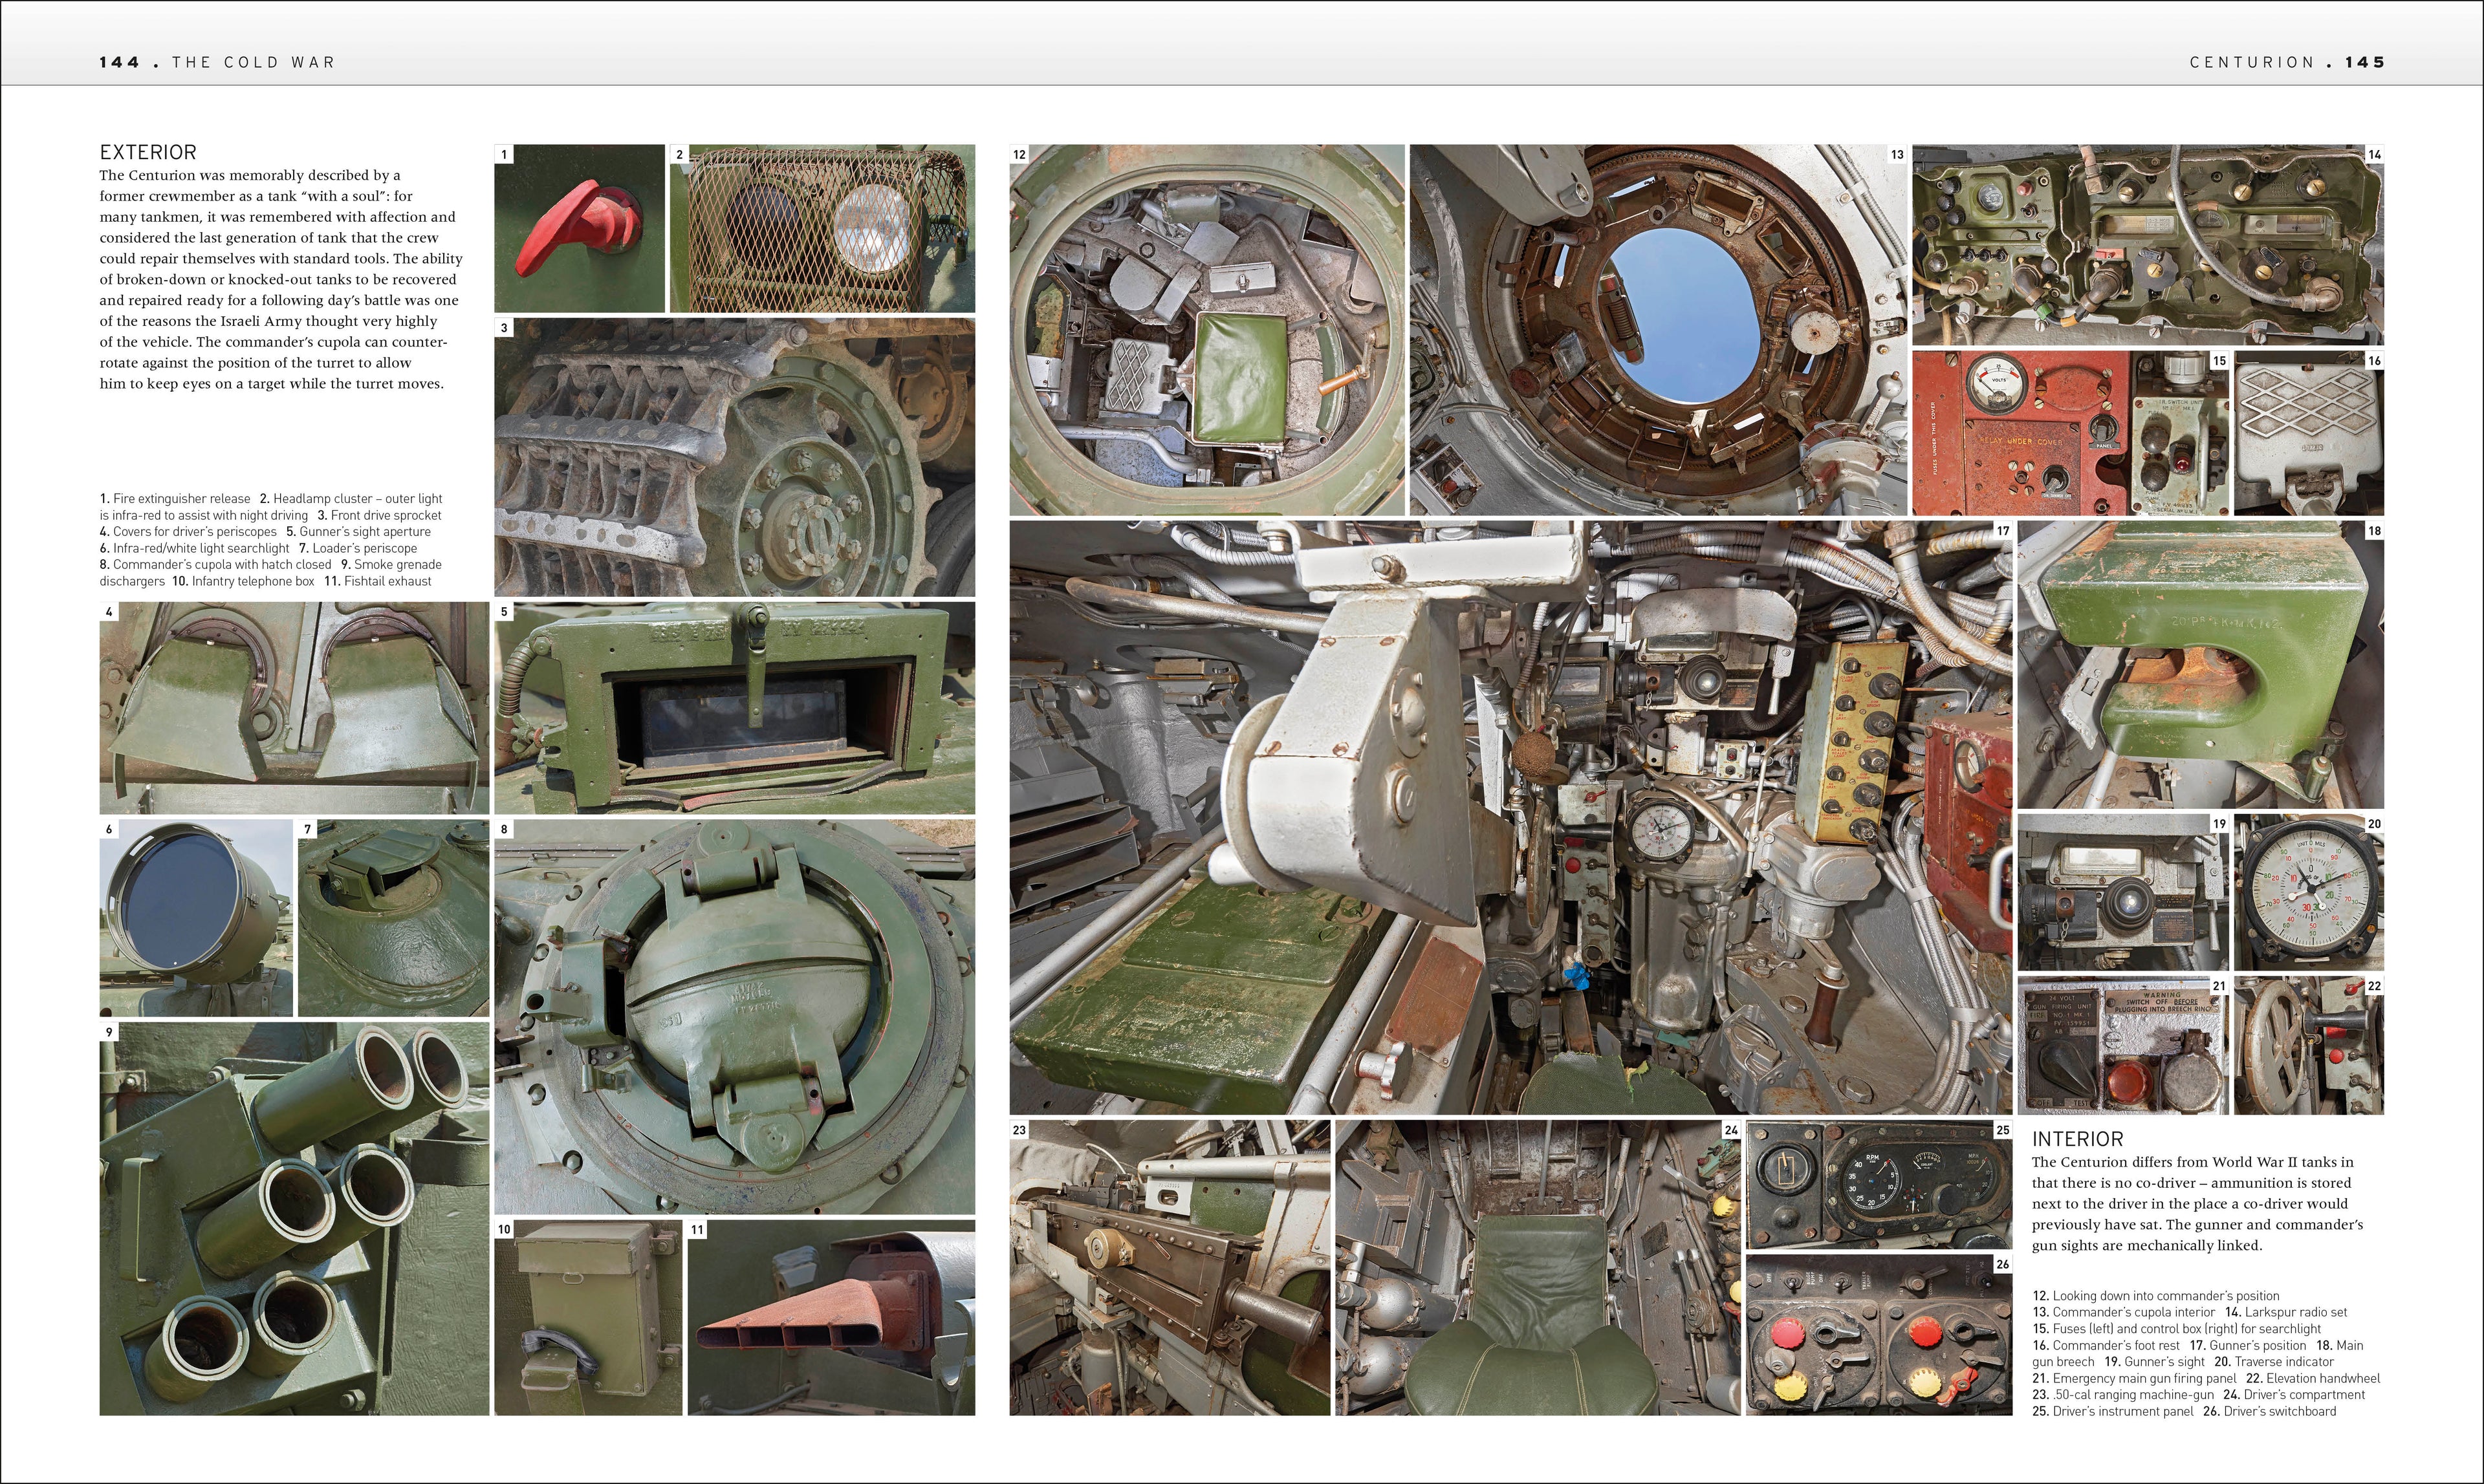Click the EXTERIOR section heading
This screenshot has width=2484, height=1484.
click(x=147, y=152)
